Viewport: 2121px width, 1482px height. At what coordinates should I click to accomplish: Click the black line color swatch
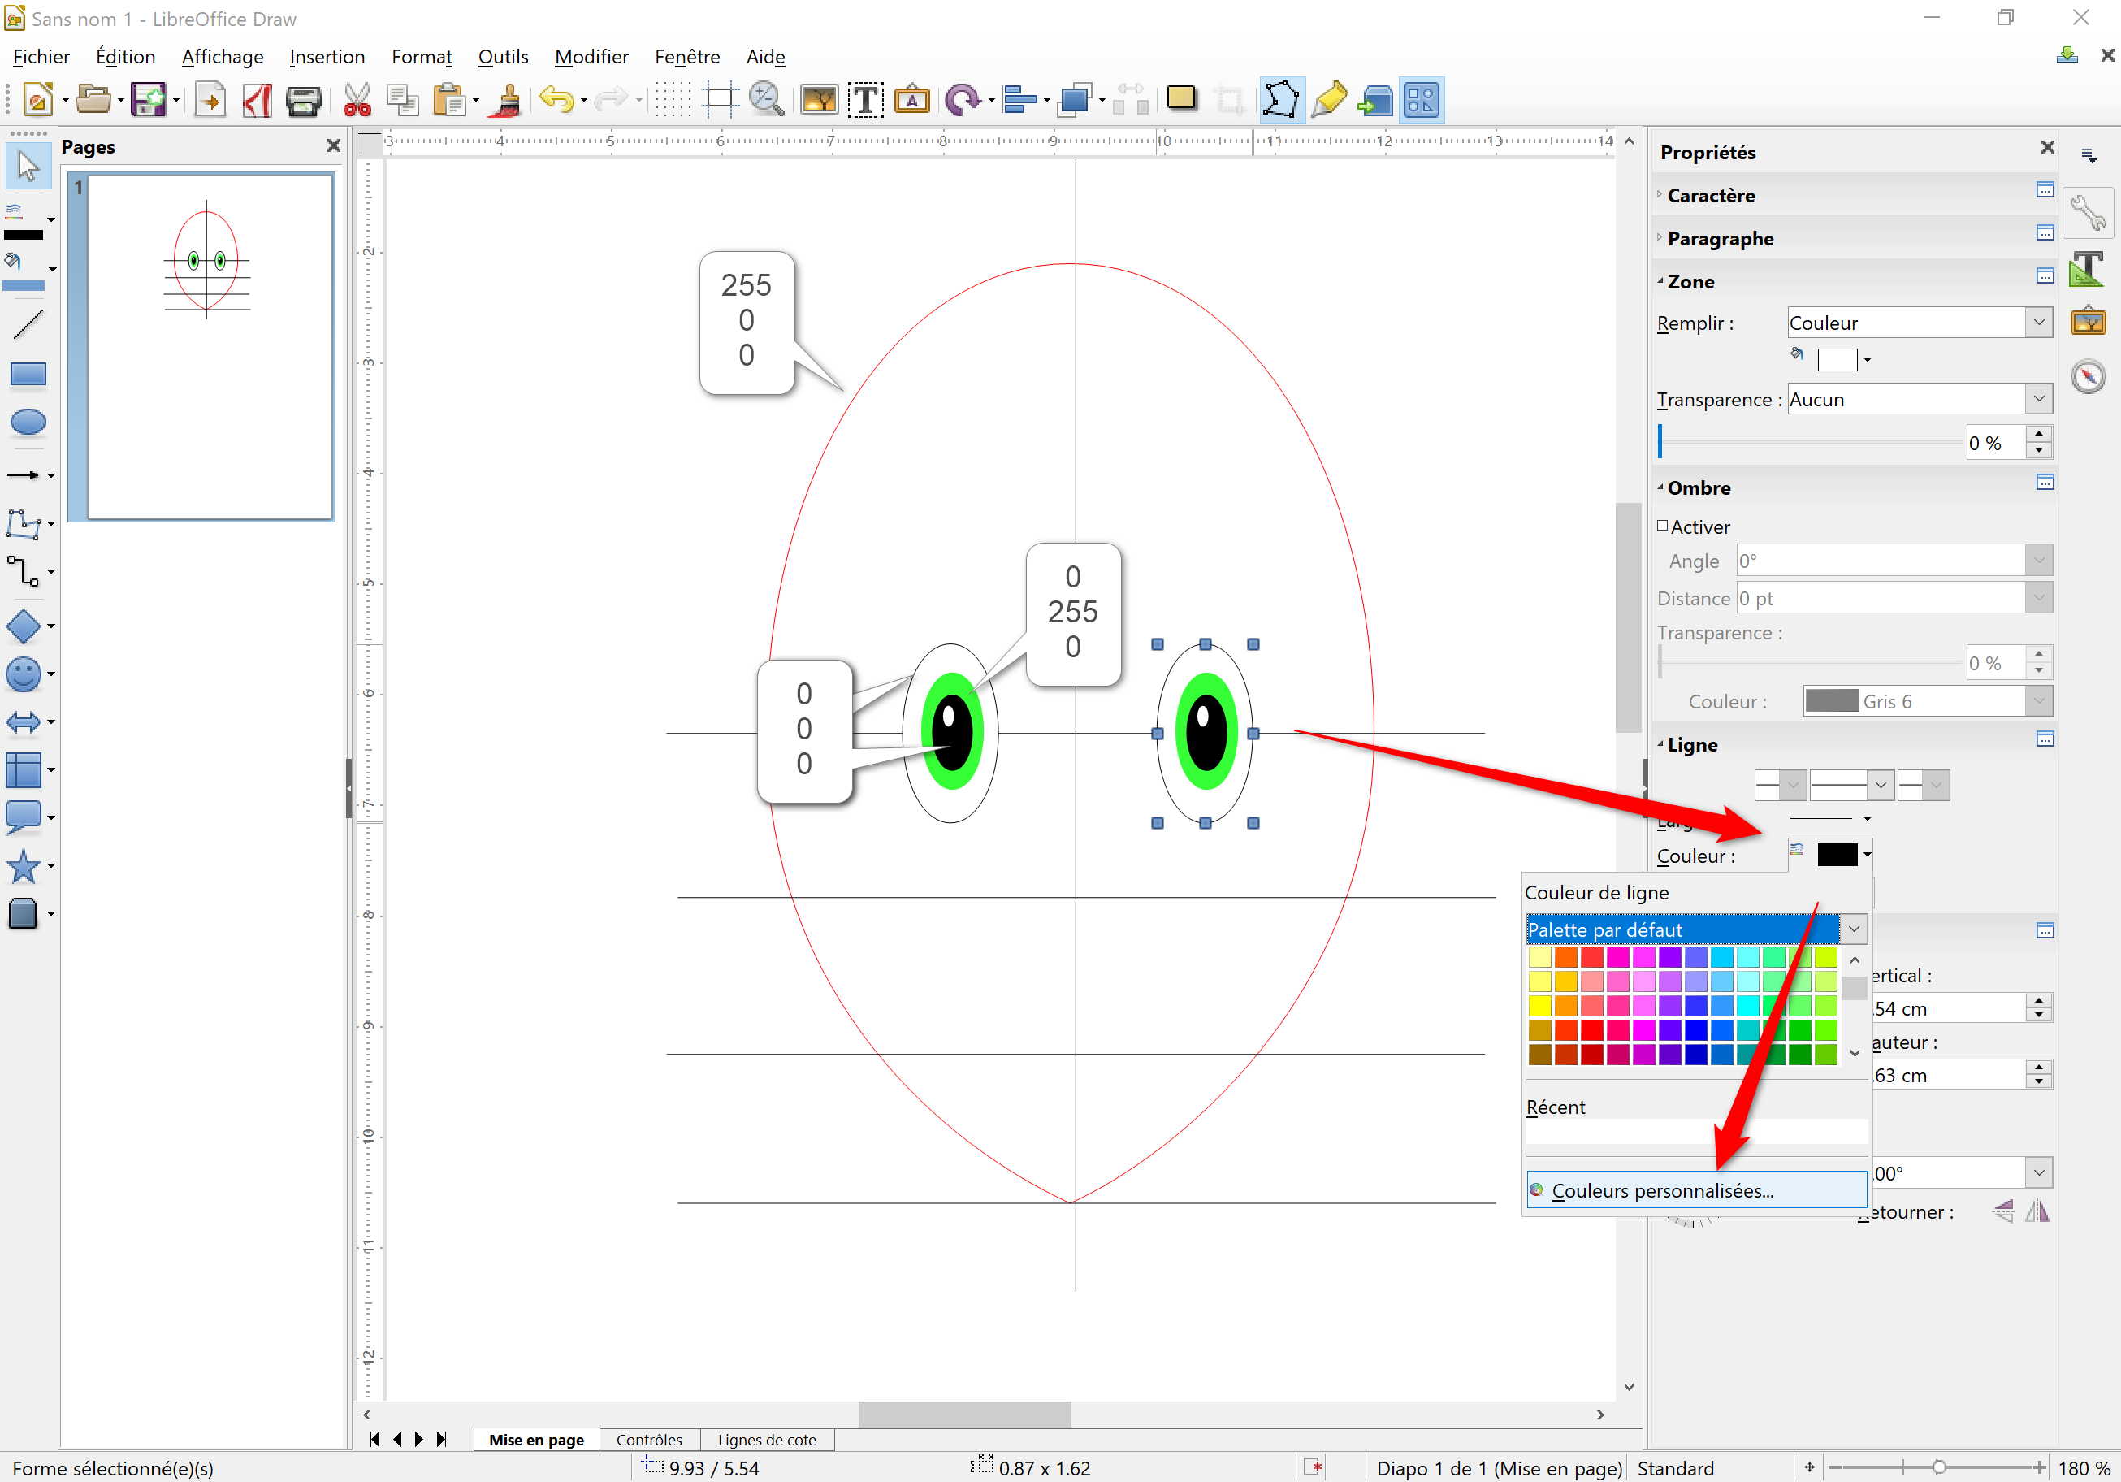(1837, 855)
